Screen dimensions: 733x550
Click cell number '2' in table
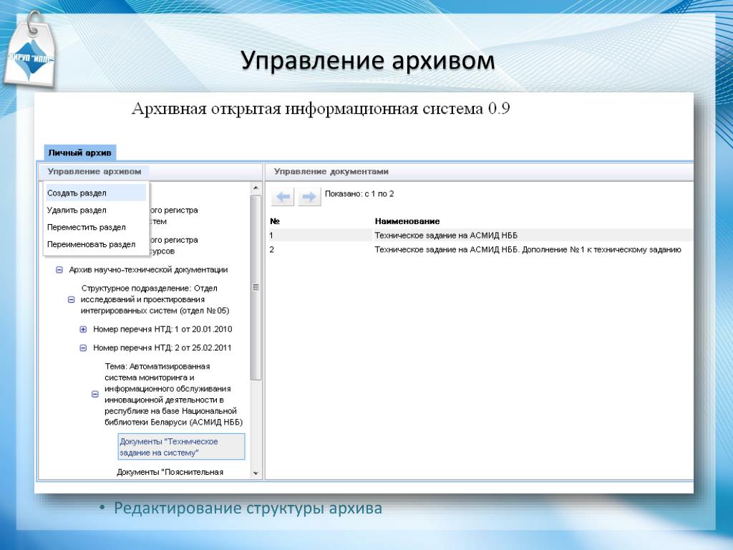pos(271,250)
